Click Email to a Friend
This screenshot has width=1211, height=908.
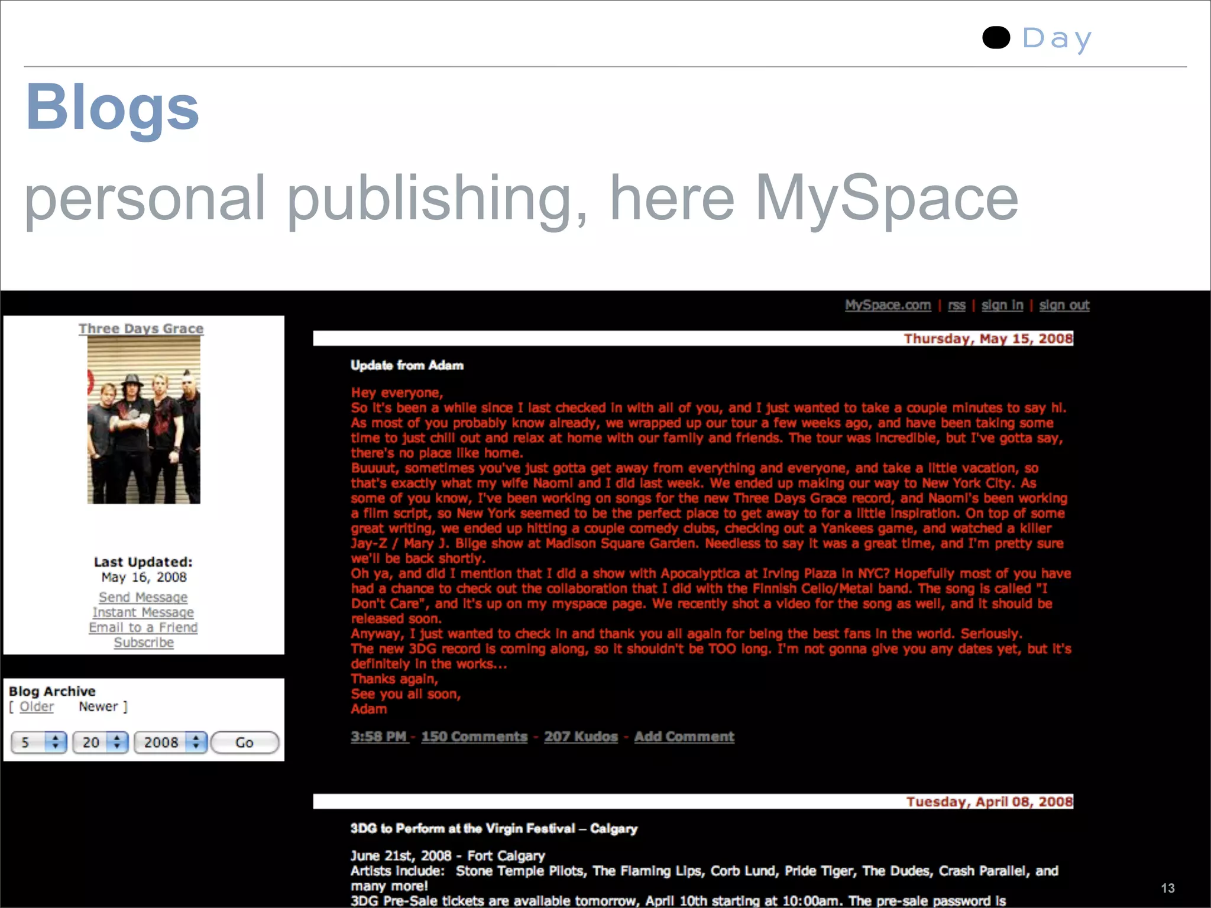click(143, 627)
